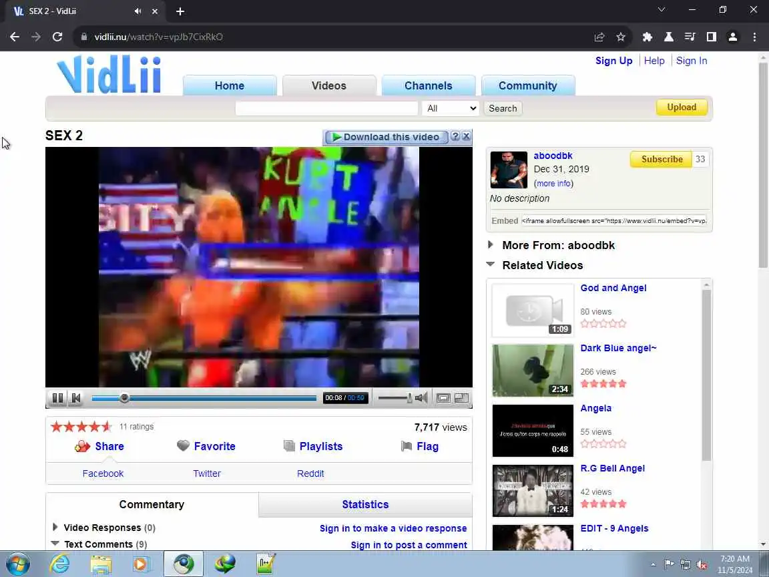Open the R.G Bell Angel video
Image resolution: width=769 pixels, height=577 pixels.
point(612,468)
